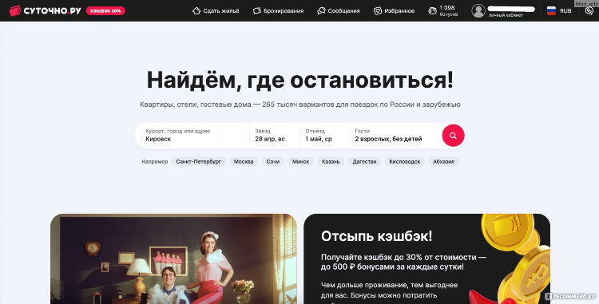Screen dimensions: 599x304
Task: Open the Гости selector
Action: click(x=395, y=136)
